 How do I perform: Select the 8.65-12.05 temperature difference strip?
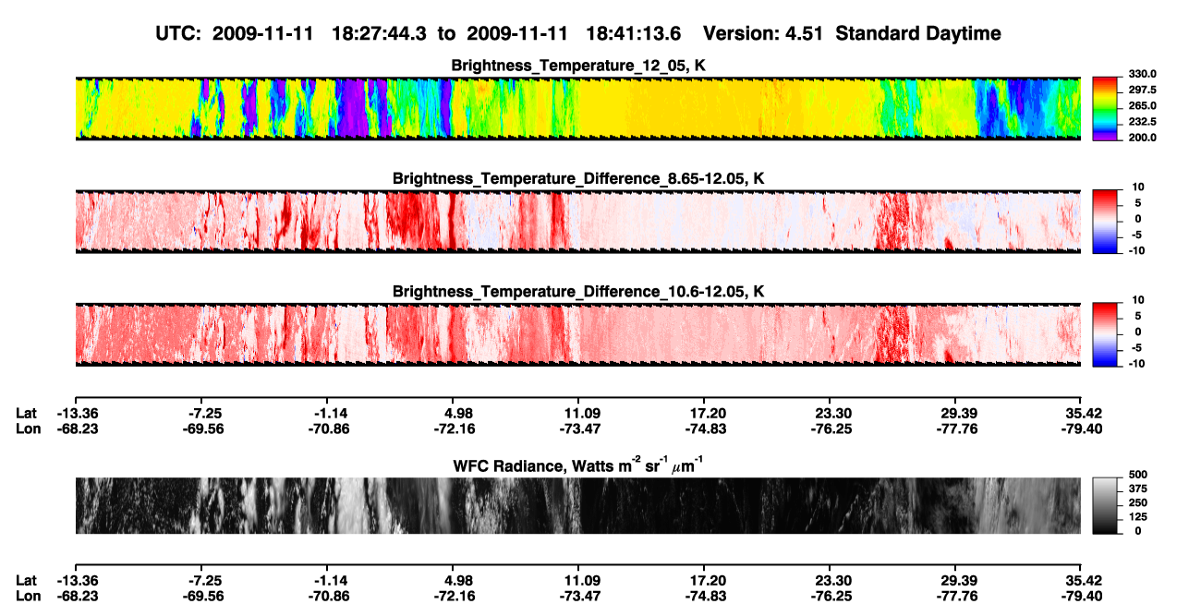577,221
